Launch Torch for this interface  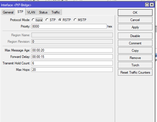tap(135, 65)
